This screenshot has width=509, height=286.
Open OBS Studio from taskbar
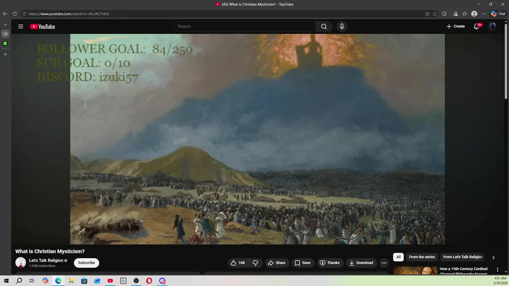point(136,281)
